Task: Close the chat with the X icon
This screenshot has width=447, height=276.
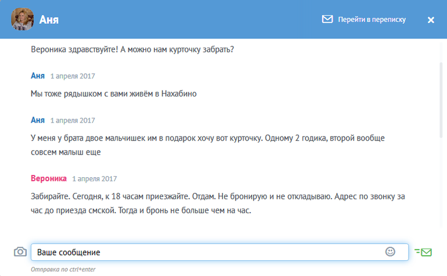Action: click(x=431, y=20)
